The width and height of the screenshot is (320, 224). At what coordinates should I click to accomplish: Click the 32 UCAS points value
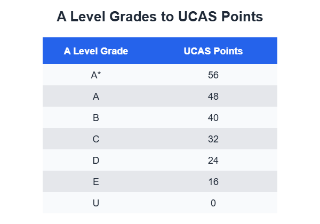(x=213, y=139)
